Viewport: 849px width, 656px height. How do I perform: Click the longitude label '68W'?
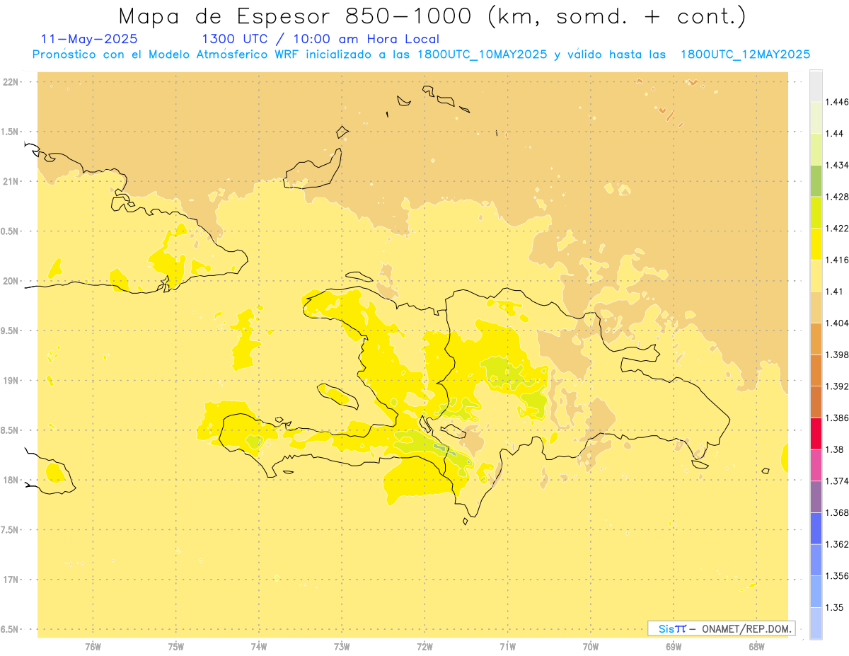pos(756,647)
